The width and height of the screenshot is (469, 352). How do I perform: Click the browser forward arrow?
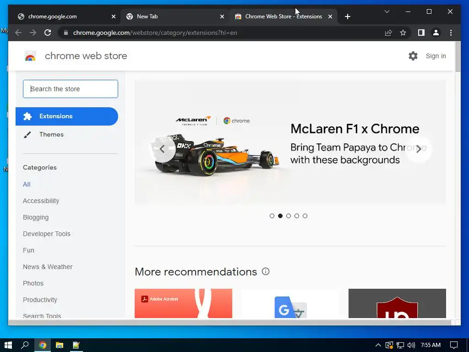point(33,33)
